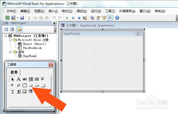Click the Insert UserForm toolbar icon
Screen dimensions: 178x114
pyautogui.click(x=13, y=18)
